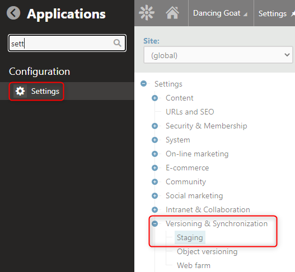295x272 pixels.
Task: Expand the On-line marketing node
Action: click(x=155, y=154)
